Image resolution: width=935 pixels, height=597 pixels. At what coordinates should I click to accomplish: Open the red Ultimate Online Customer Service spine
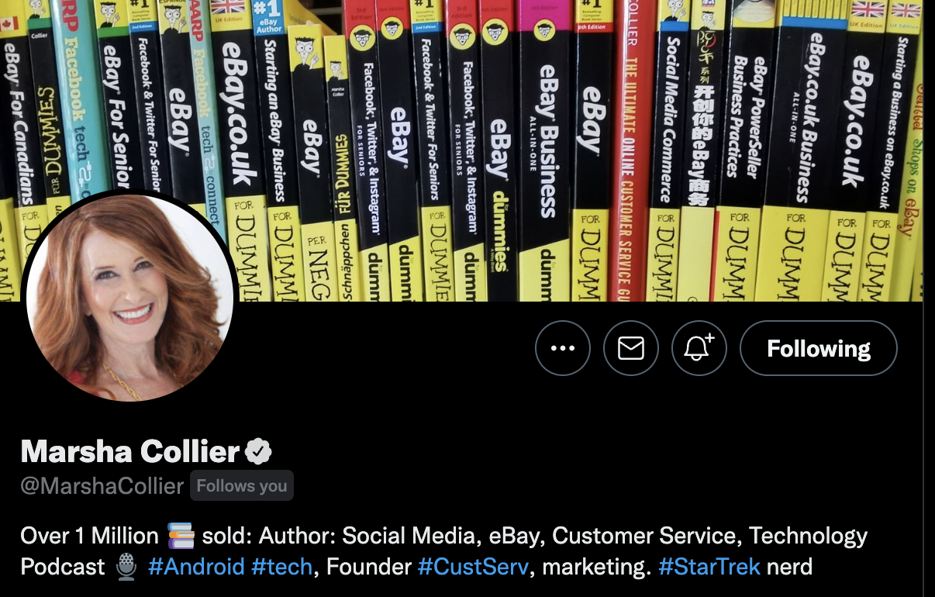(633, 151)
